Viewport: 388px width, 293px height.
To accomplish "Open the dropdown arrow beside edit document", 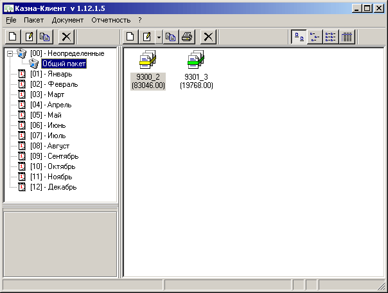I will (x=159, y=37).
